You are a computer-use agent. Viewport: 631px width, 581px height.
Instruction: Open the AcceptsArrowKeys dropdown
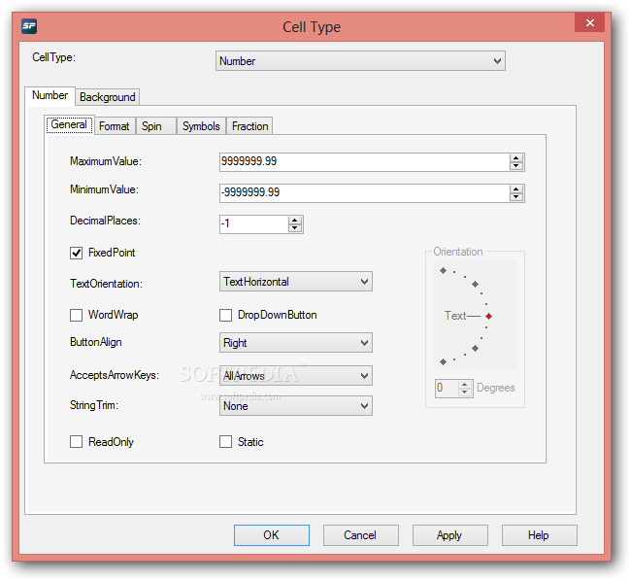click(296, 376)
